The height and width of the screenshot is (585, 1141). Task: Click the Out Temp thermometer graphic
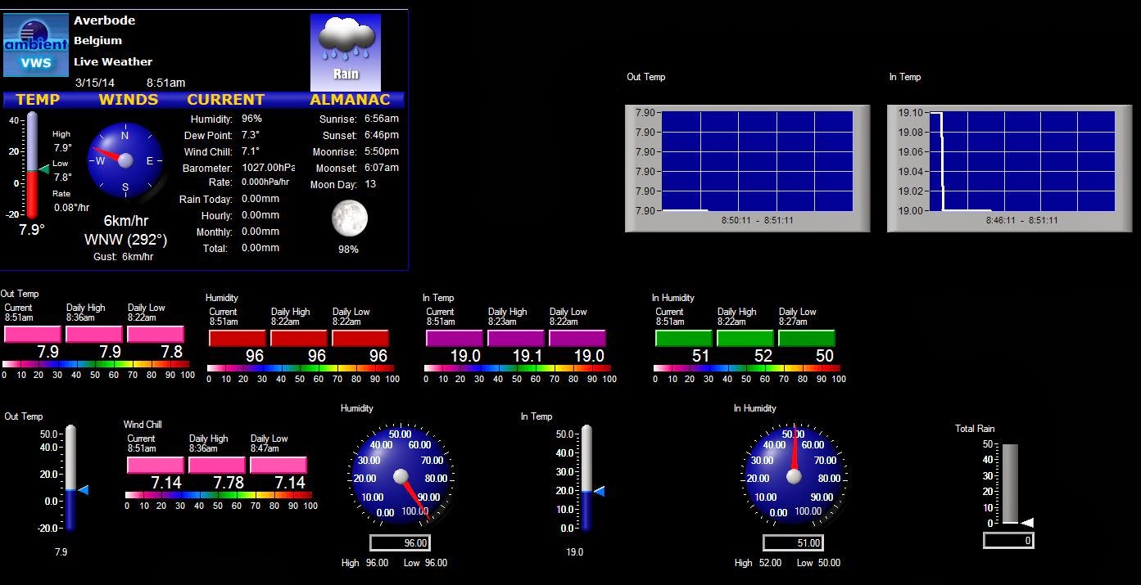click(70, 475)
